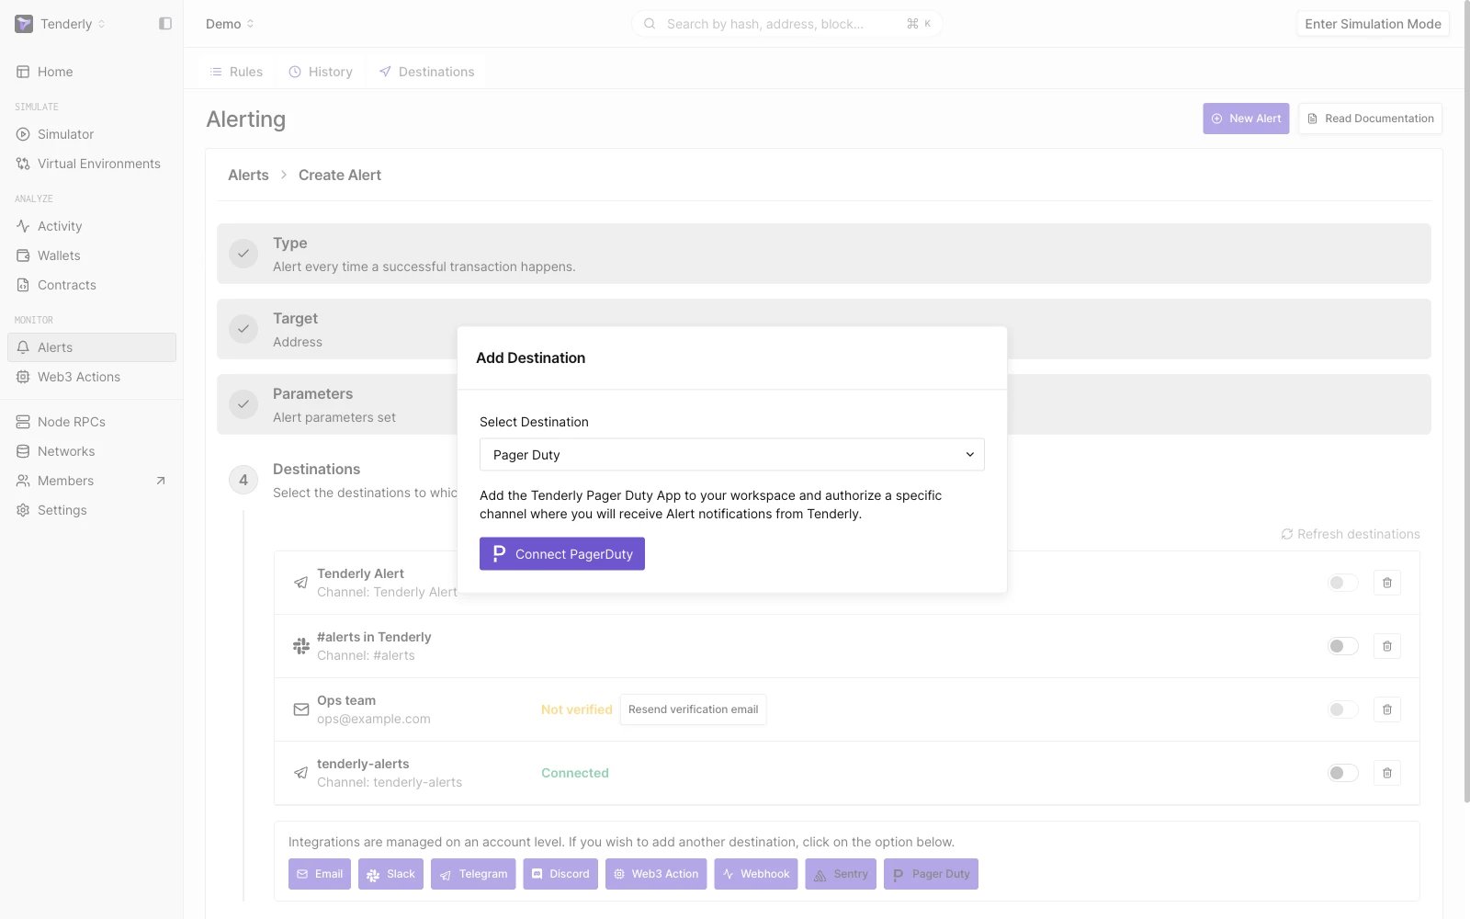1470x919 pixels.
Task: Click Enter Simulation Mode button
Action: point(1373,24)
